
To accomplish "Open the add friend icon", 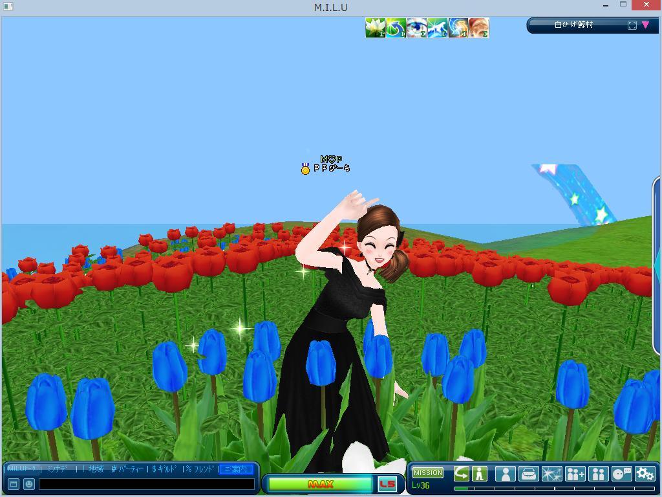I will (575, 474).
